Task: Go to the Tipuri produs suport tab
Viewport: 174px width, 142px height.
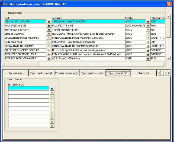Action: point(41,73)
